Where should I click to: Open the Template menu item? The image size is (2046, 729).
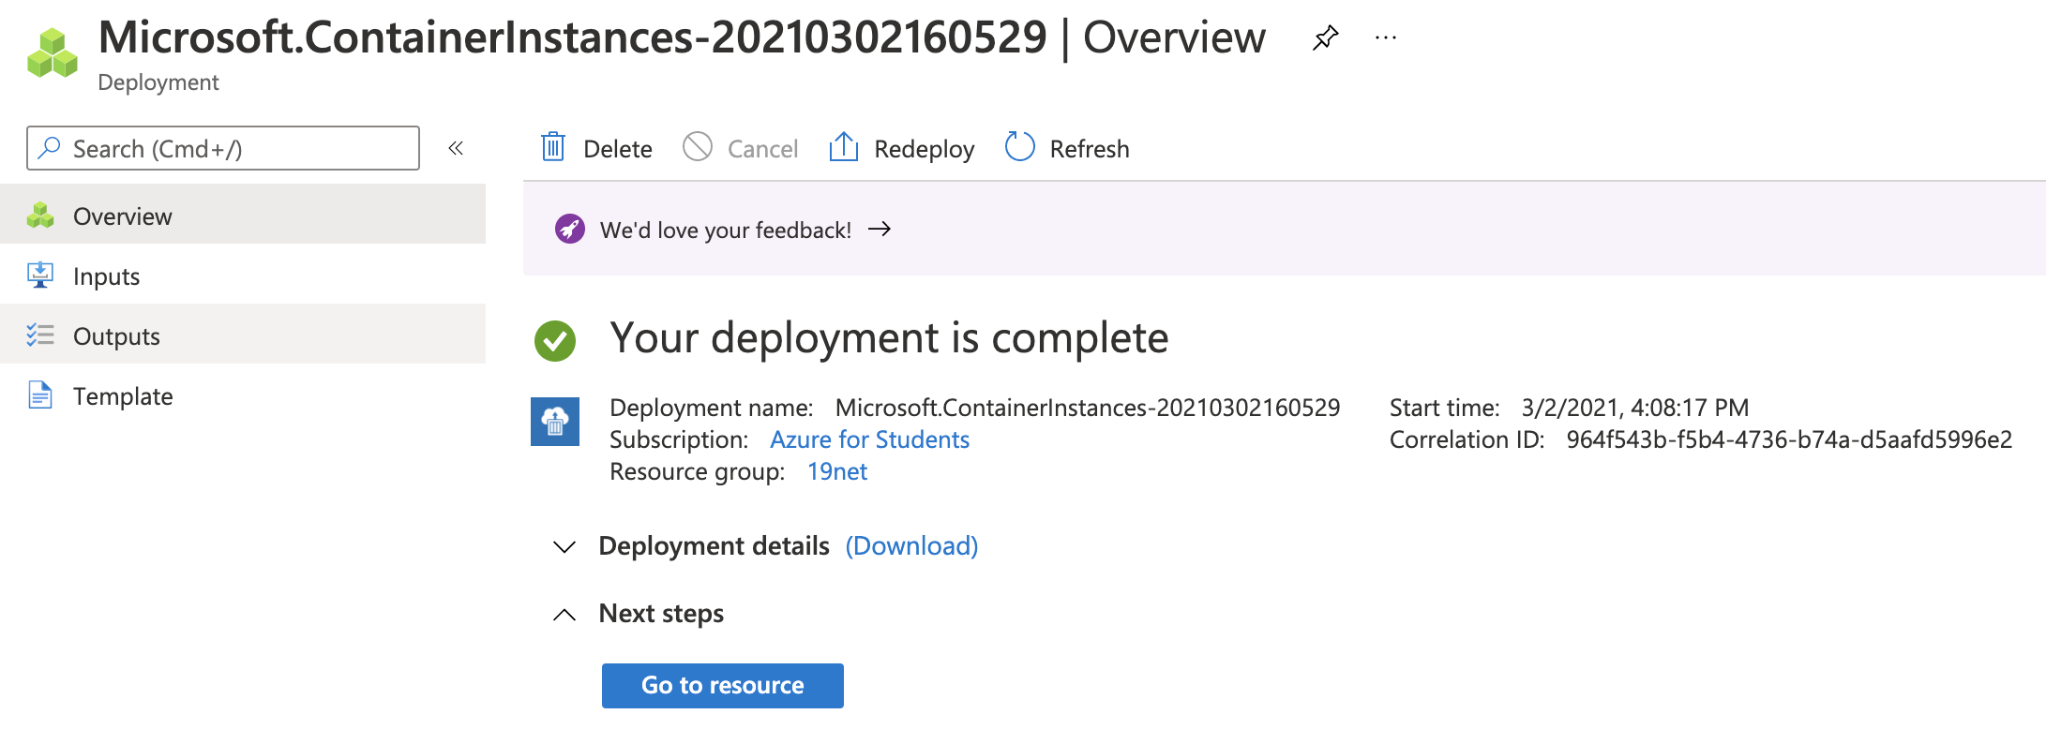point(243,395)
